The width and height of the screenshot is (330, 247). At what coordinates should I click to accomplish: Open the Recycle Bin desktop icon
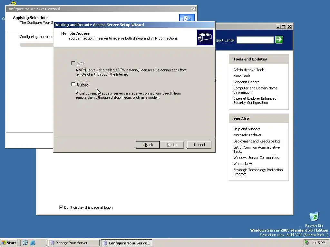(314, 219)
